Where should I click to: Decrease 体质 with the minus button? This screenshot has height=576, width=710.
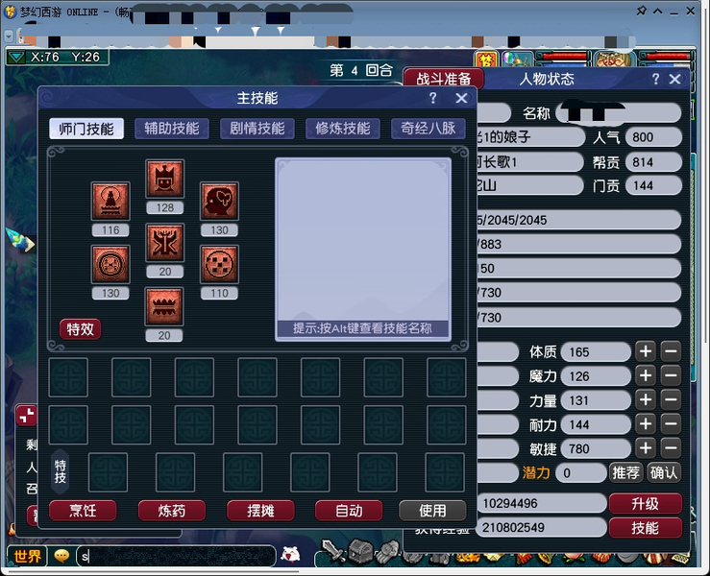[x=671, y=351]
